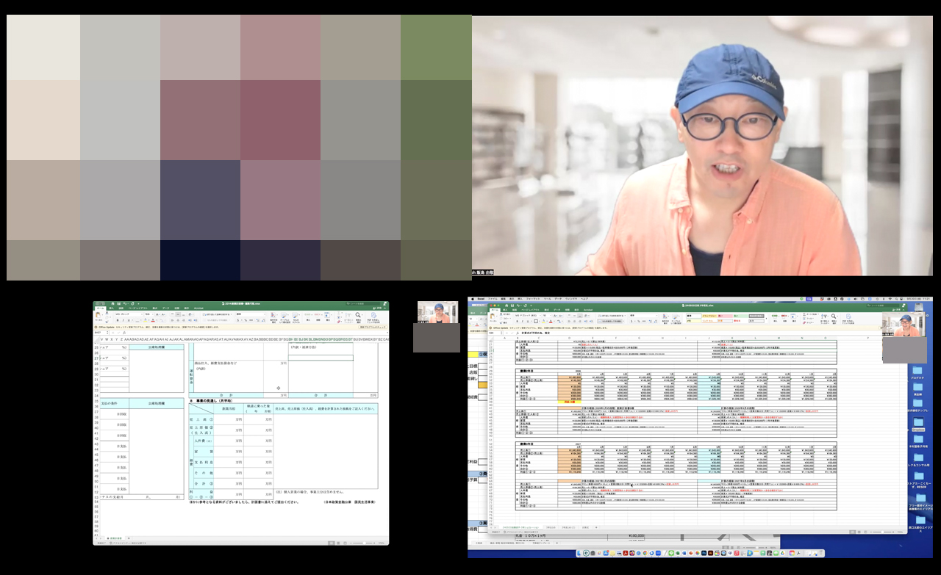Viewport: 941px width, 575px height.
Task: Open Conditional Formatting in right Excel window
Action: tap(665, 319)
